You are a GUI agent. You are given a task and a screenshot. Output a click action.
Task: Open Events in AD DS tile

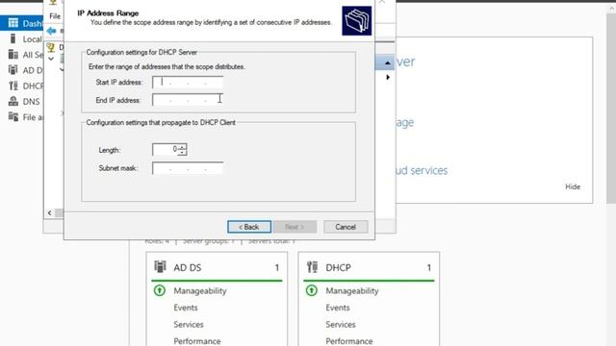click(186, 308)
